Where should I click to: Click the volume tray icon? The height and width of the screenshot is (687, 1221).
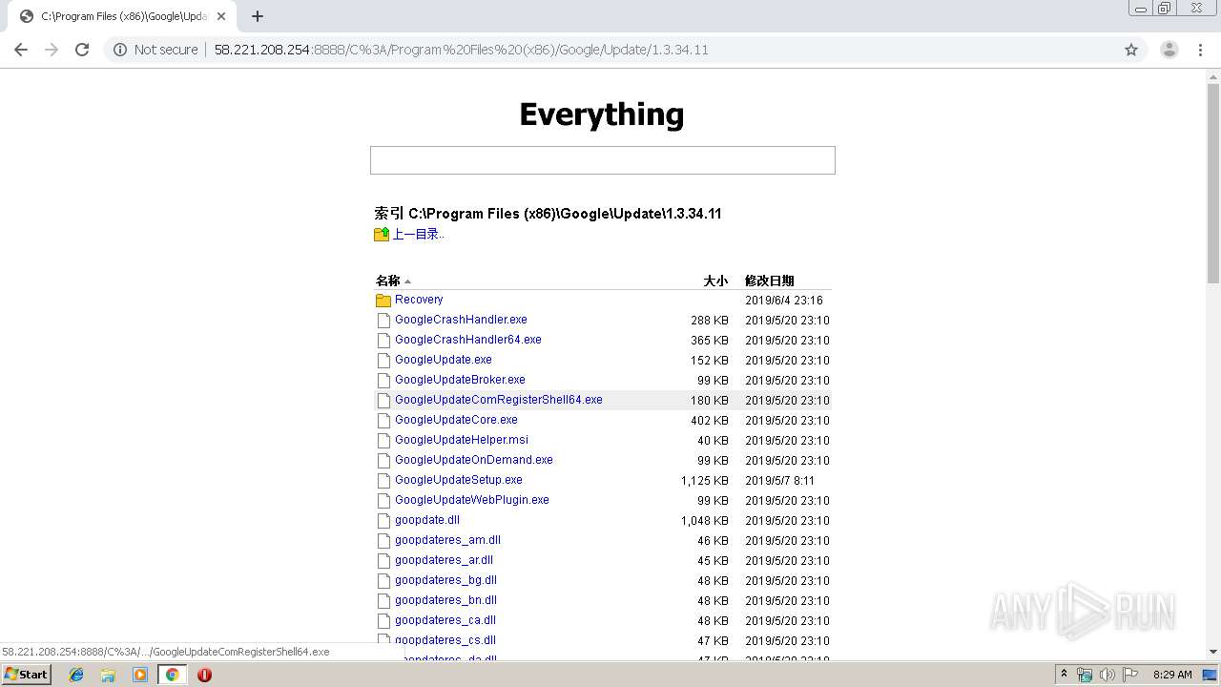(1107, 675)
